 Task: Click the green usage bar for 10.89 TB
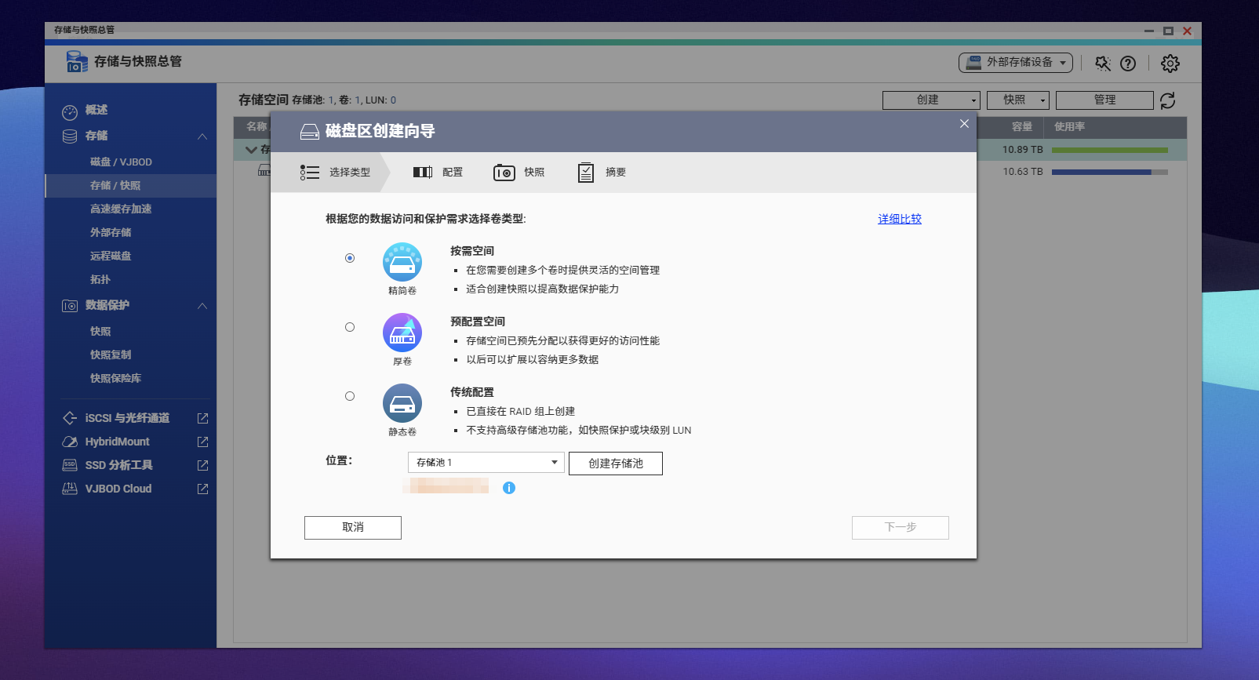tap(1109, 150)
